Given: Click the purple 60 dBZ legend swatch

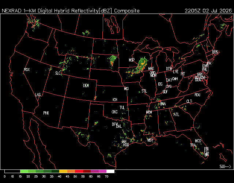Looking at the screenshot, I should point(95,171).
